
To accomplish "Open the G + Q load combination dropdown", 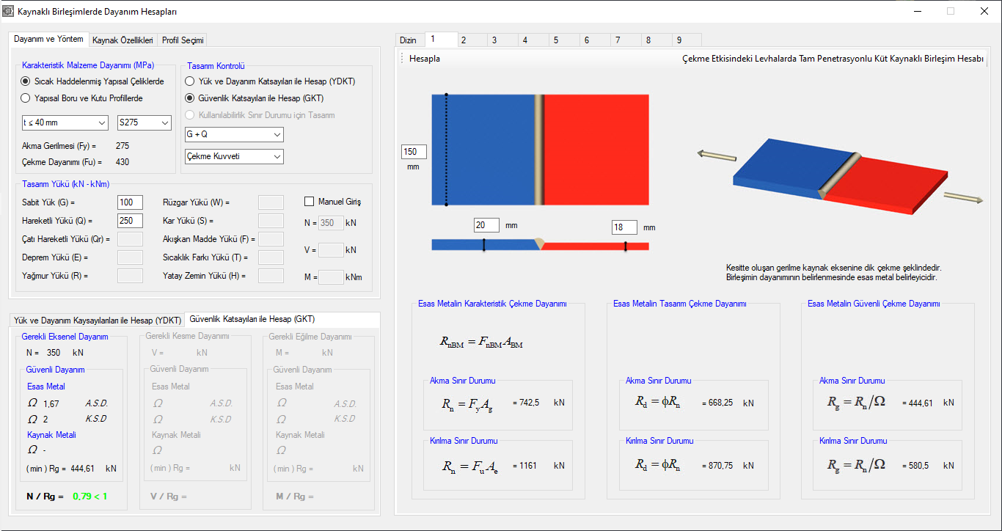I will coord(234,134).
